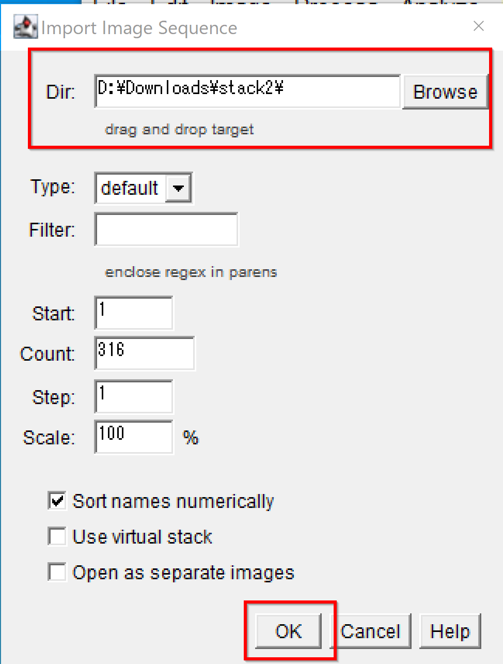
Task: Uncheck Sort names numerically
Action: (57, 501)
